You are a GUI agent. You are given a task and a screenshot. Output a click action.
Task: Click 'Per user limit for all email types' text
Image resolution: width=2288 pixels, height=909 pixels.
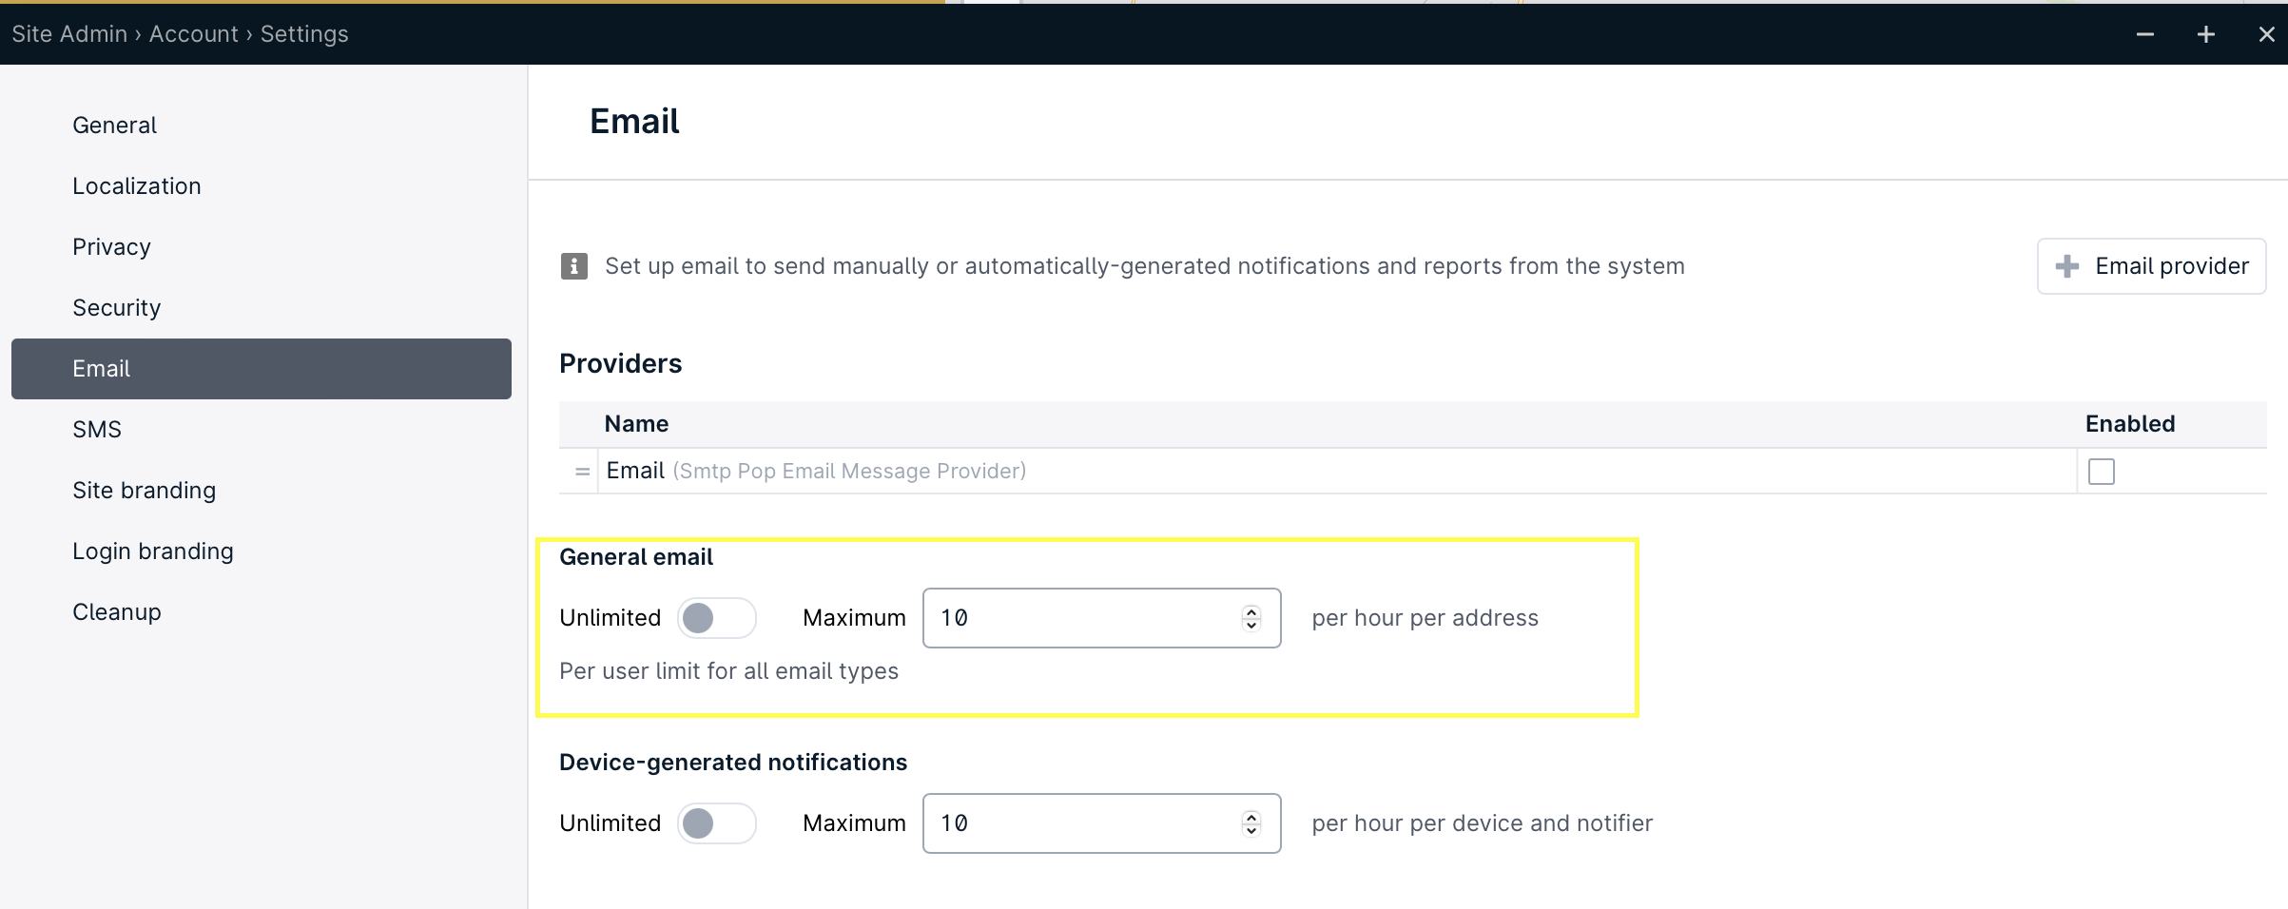point(728,671)
